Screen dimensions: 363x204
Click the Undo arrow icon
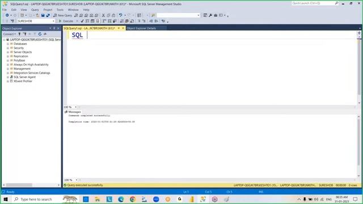121,15
